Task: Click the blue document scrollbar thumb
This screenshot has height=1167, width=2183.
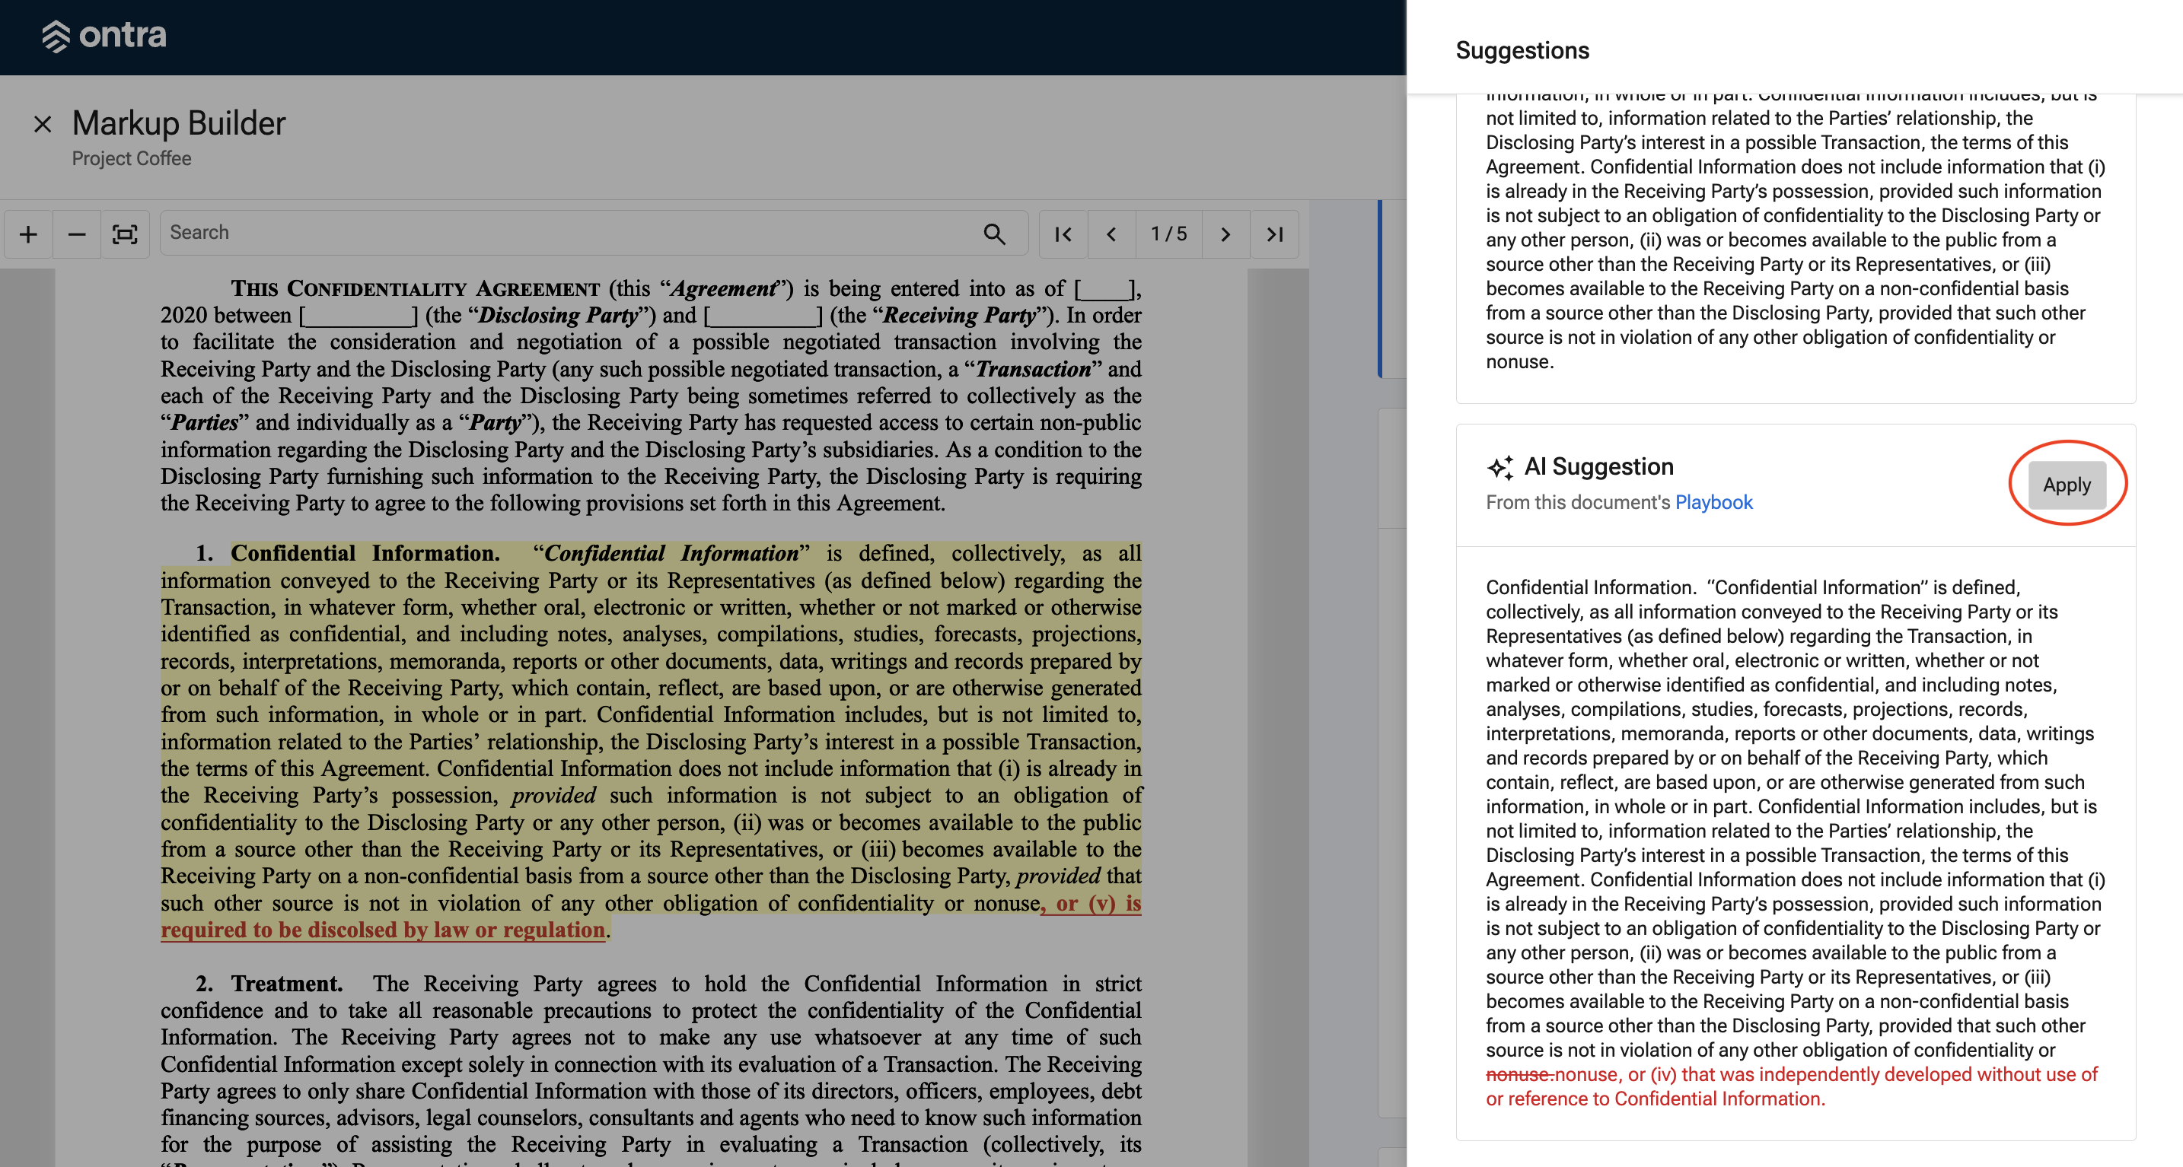Action: click(x=1380, y=289)
